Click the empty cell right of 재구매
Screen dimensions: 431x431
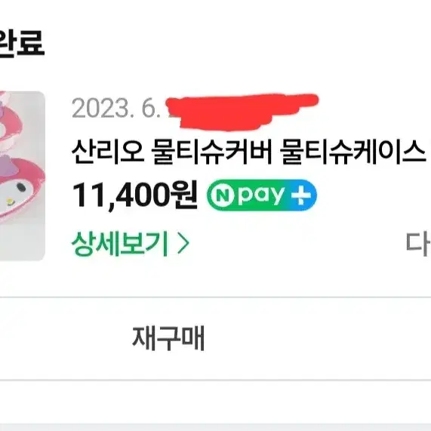click(x=384, y=338)
